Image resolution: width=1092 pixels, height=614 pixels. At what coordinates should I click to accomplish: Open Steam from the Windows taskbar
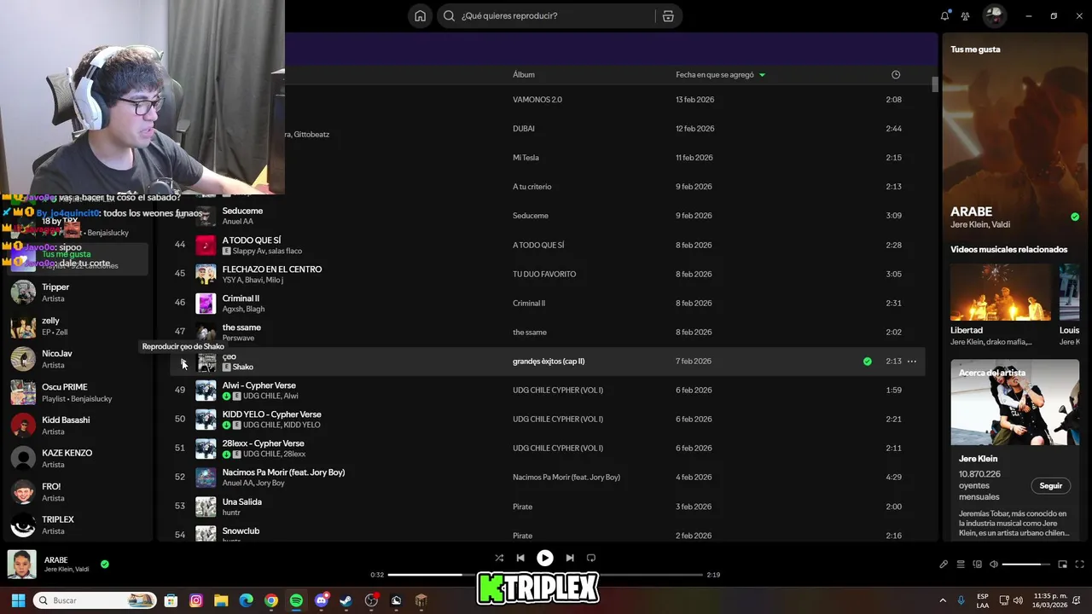[x=346, y=600]
